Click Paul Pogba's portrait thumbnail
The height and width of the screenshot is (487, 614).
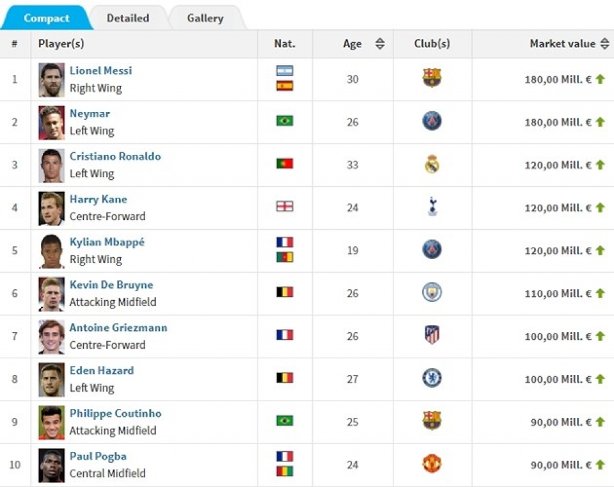click(x=51, y=465)
